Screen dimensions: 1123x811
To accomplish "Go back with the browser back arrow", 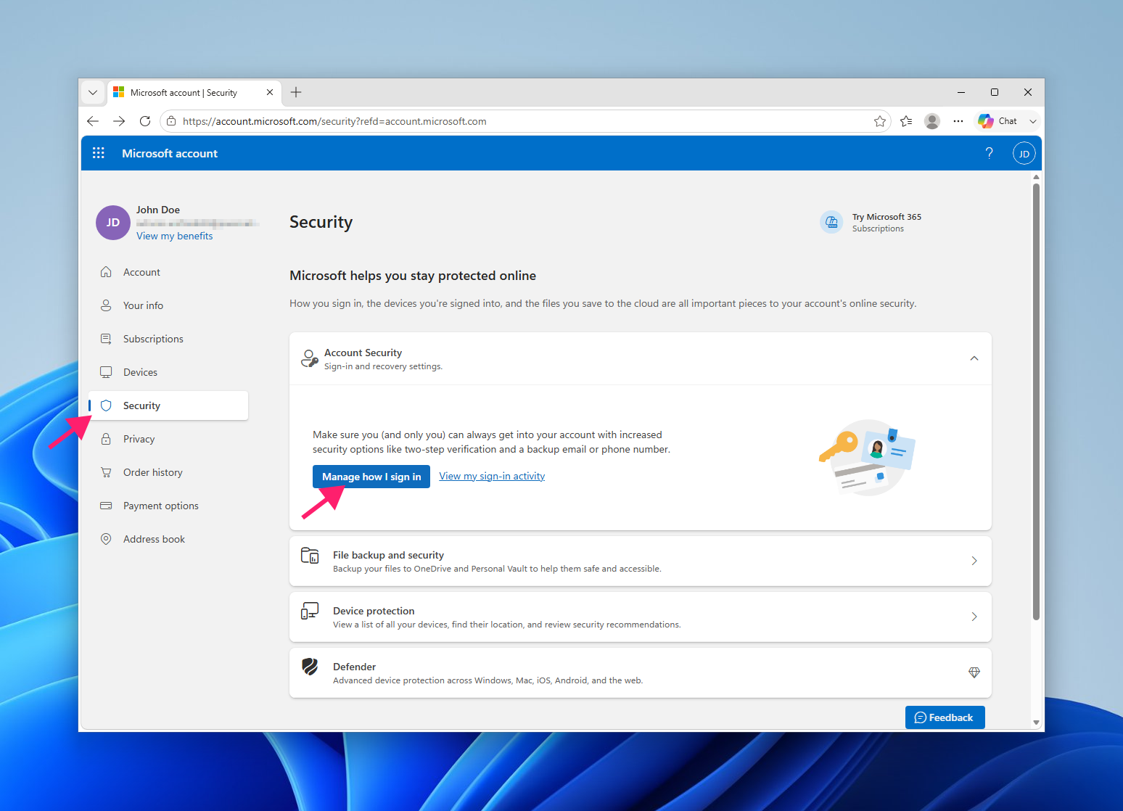I will (x=93, y=121).
